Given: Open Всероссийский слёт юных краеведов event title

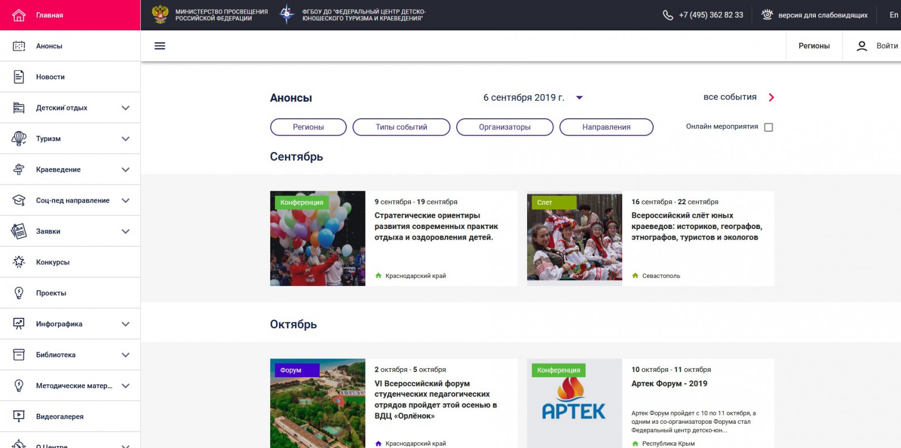Looking at the screenshot, I should [x=697, y=226].
